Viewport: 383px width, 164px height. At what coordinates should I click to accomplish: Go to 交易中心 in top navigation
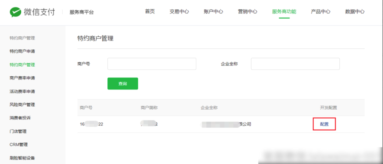[x=179, y=12]
